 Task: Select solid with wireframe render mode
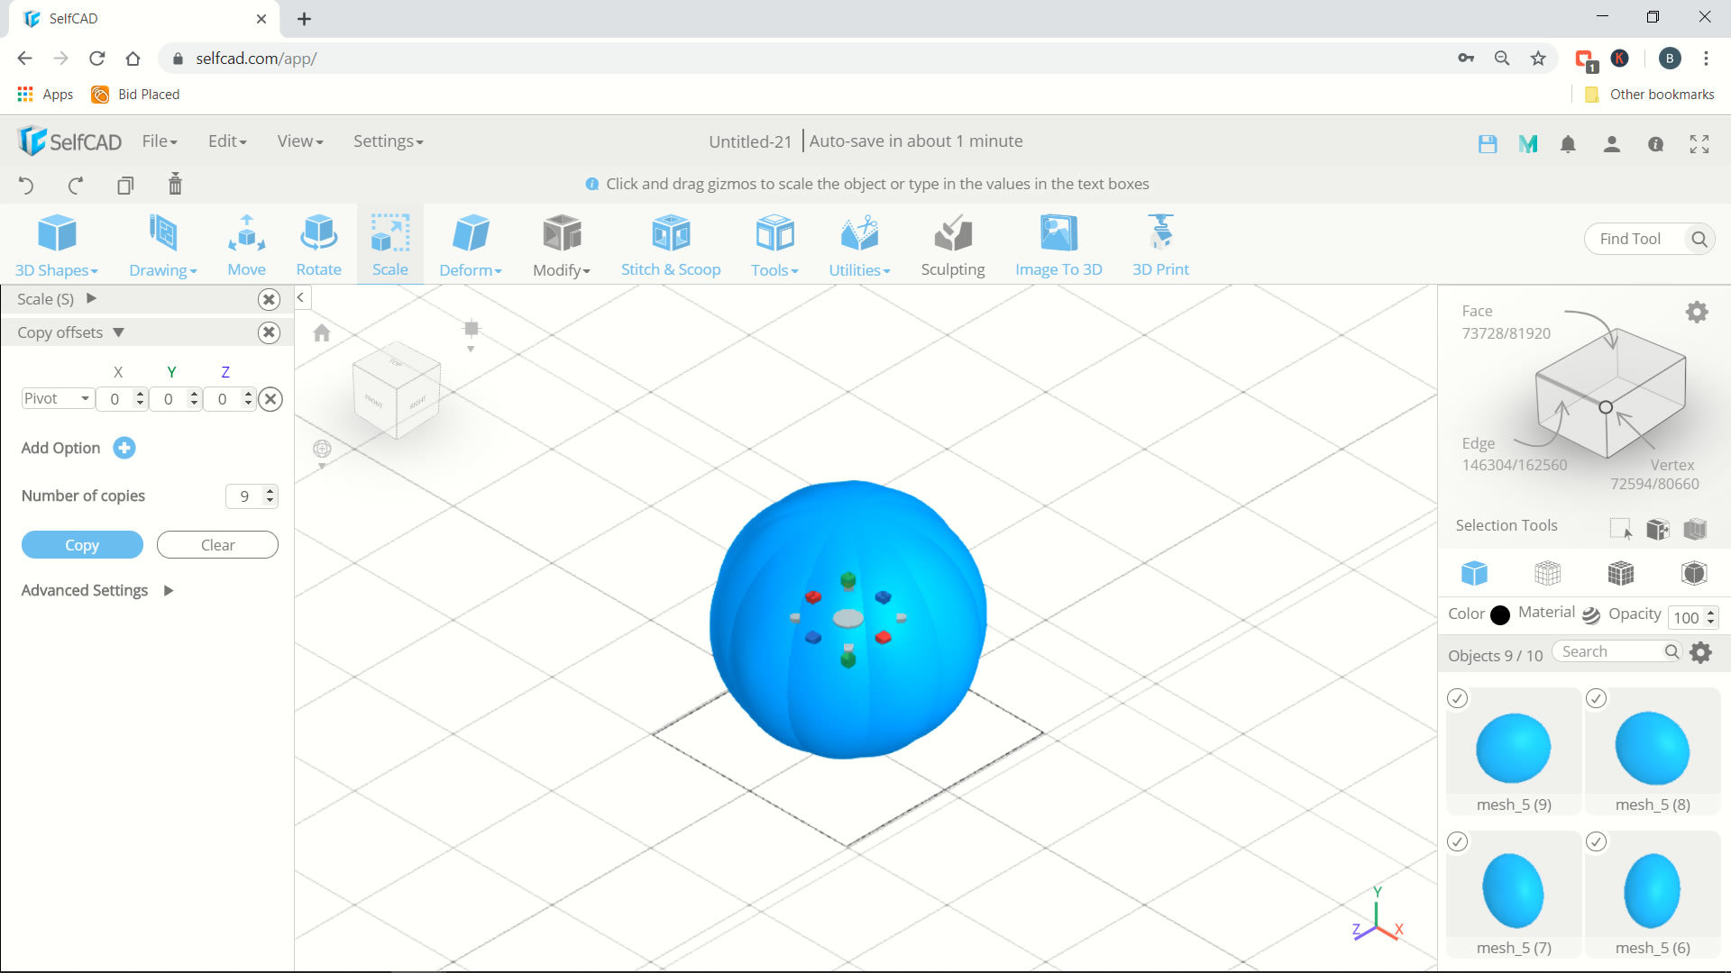1620,573
